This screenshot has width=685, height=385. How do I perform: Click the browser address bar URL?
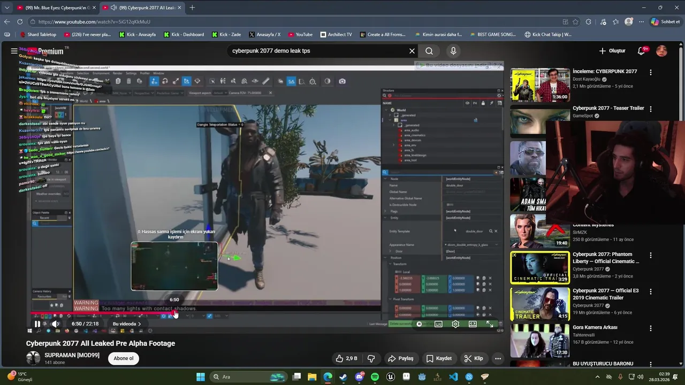coord(94,22)
